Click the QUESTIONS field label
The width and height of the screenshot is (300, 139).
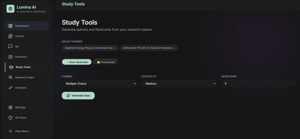(229, 76)
